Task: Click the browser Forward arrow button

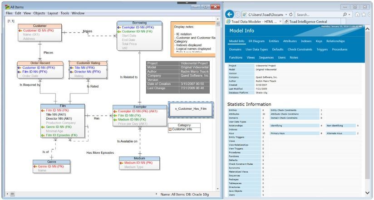Action: coord(237,15)
